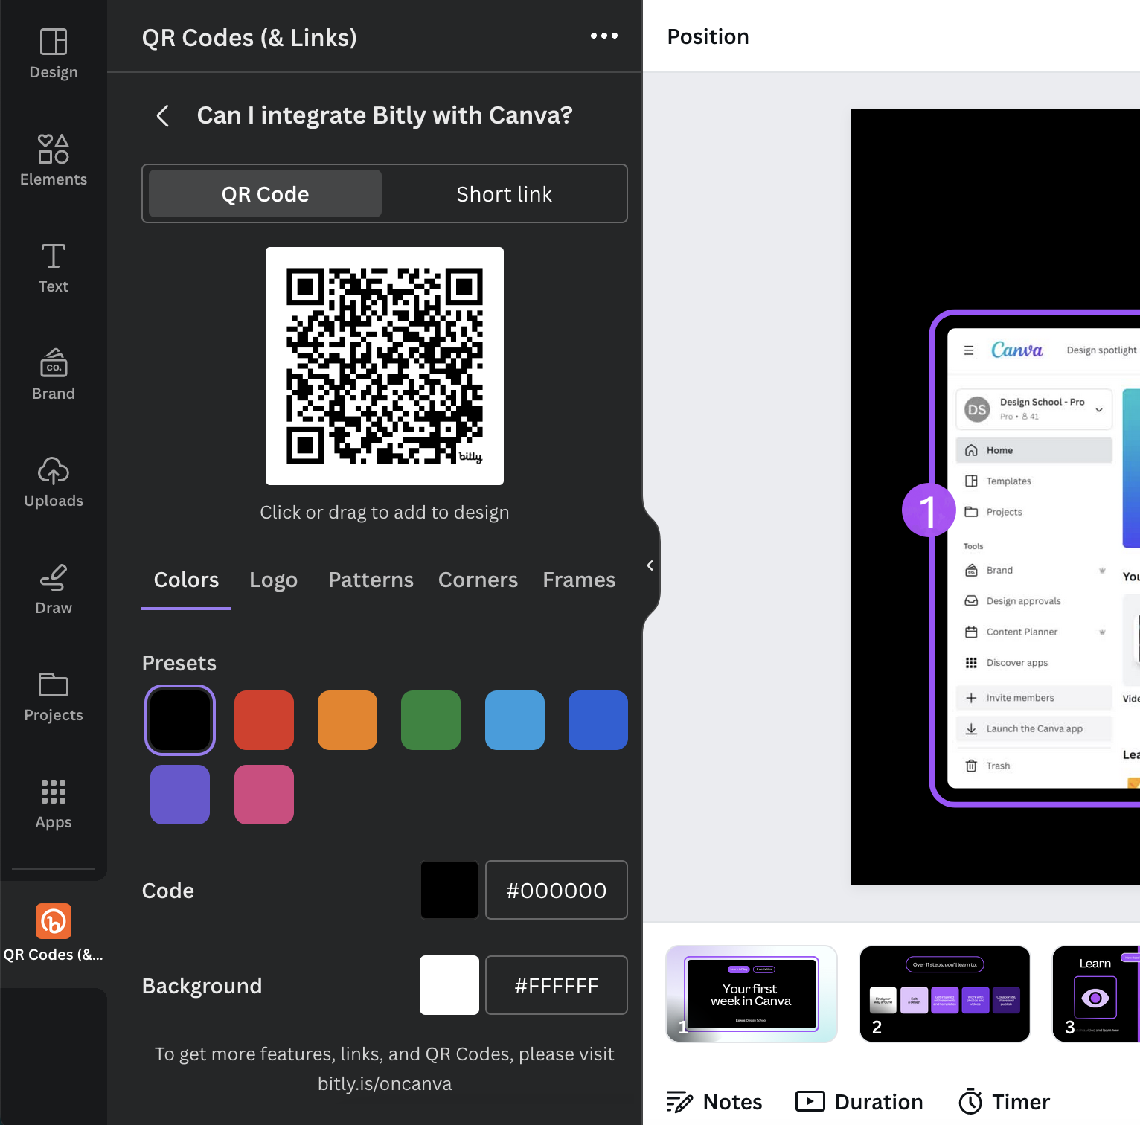Select the Logo tab
Screen dimensions: 1140x1125
[x=273, y=580]
